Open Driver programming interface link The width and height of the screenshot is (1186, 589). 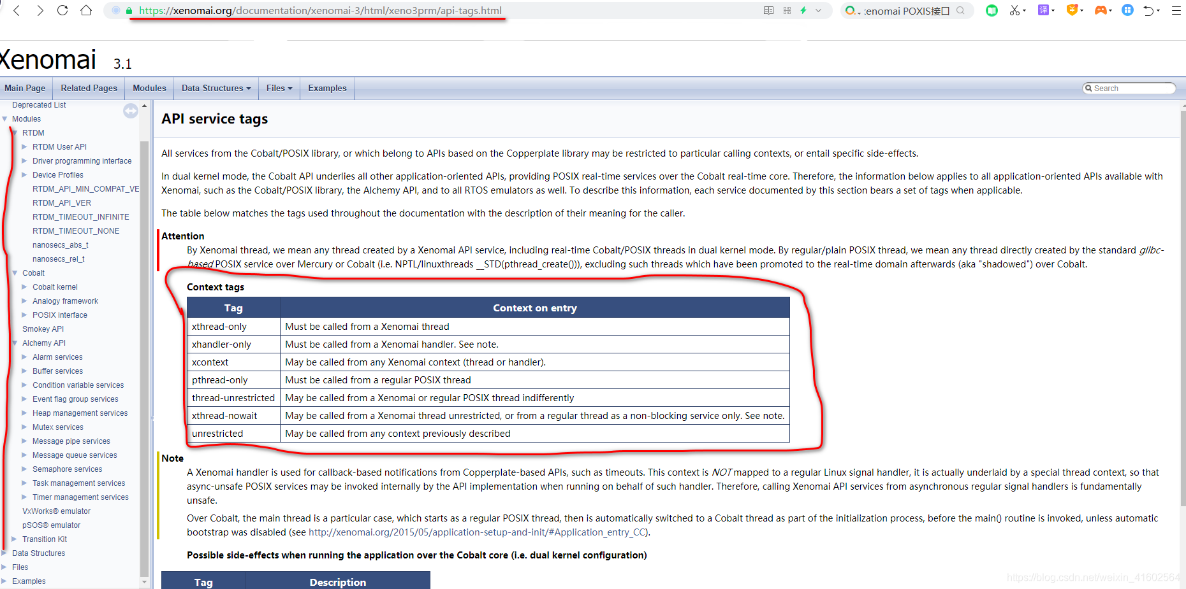point(82,161)
